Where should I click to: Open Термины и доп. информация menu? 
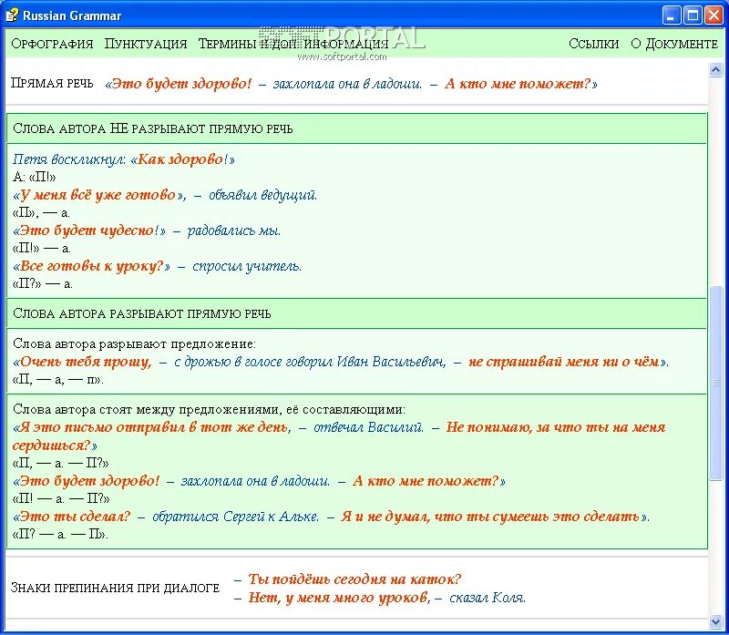(293, 44)
